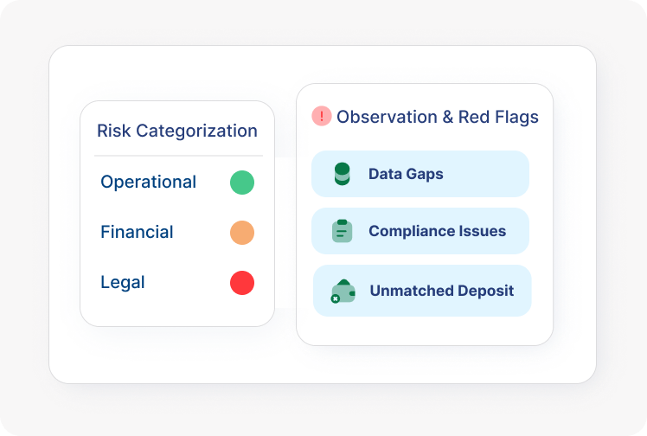Select the orange Financial status dot

click(242, 233)
